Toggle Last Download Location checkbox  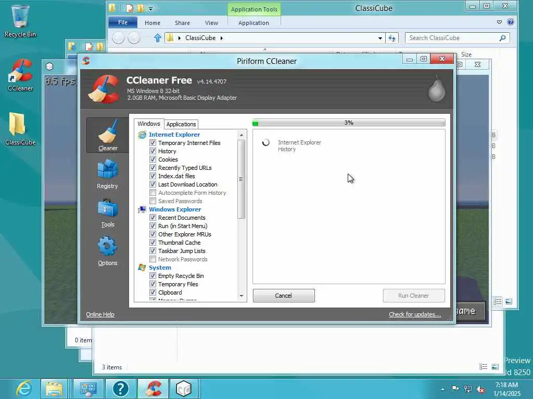153,184
